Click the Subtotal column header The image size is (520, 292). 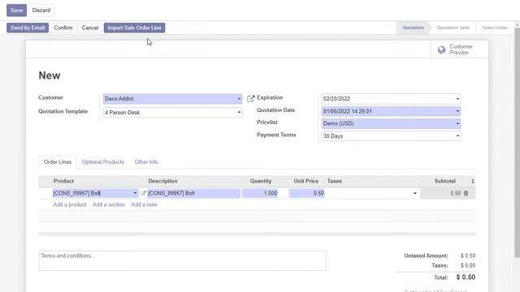[444, 181]
